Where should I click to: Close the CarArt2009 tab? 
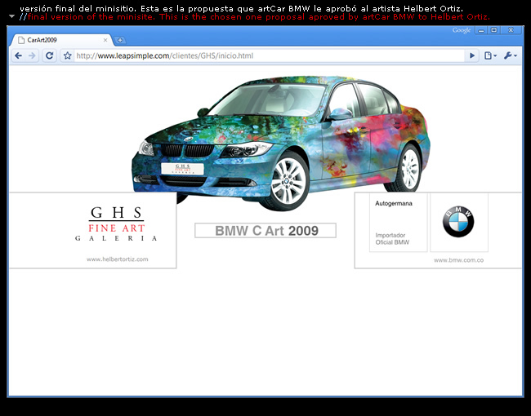(x=106, y=40)
